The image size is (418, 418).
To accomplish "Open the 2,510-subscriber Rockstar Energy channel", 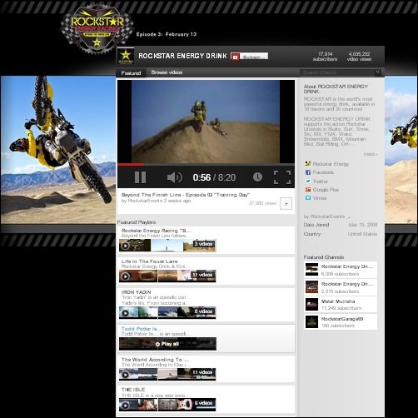I will (x=341, y=287).
